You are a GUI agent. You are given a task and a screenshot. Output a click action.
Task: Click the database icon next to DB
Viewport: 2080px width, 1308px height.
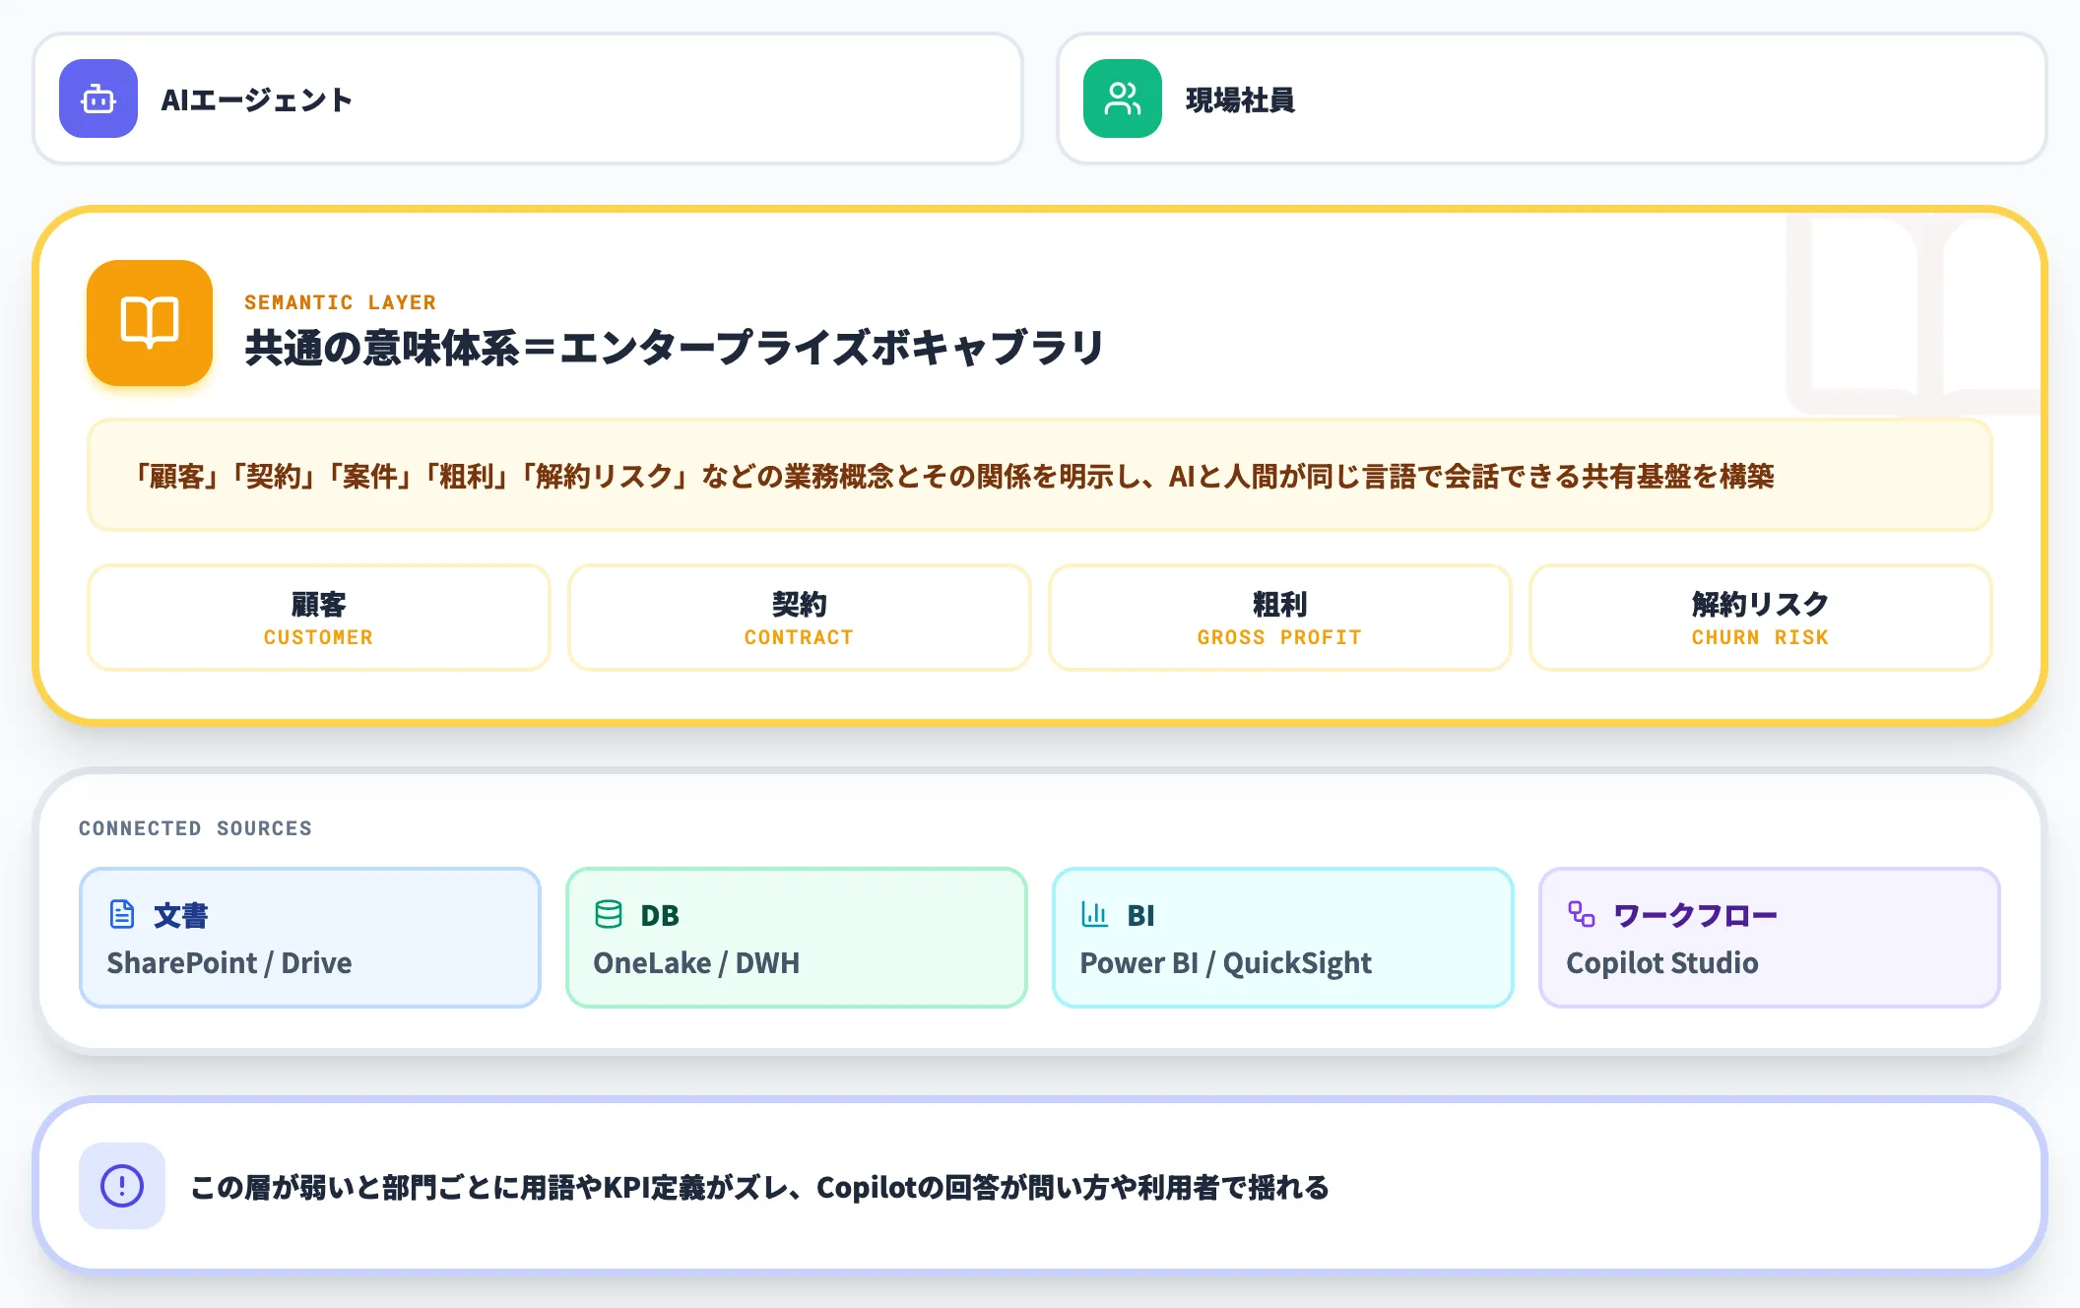[x=609, y=914]
